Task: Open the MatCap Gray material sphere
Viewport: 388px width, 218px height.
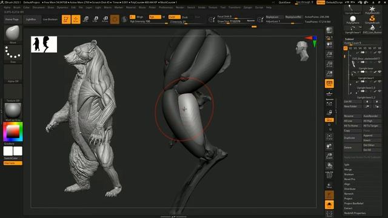Action: (13, 111)
